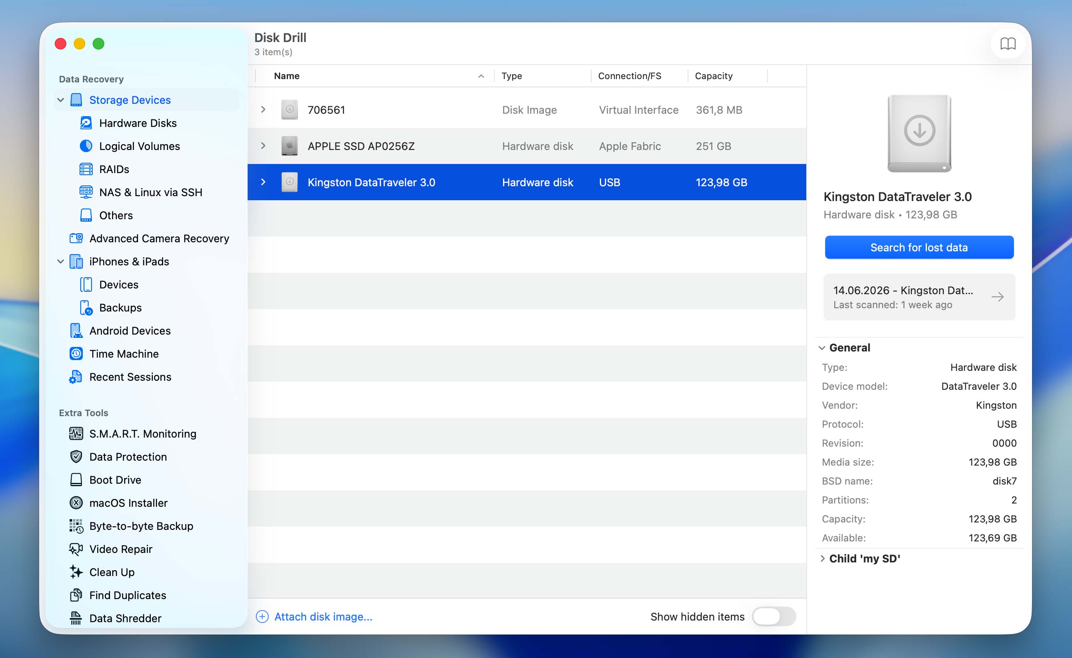Click the Devices phone icon
The image size is (1072, 658).
86,285
